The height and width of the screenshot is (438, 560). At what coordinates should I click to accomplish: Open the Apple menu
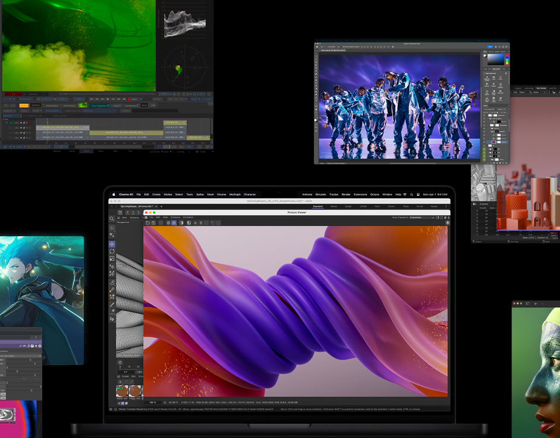click(114, 195)
